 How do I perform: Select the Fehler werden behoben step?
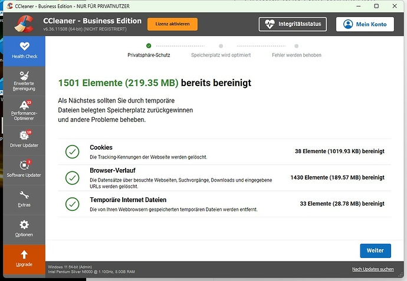coord(297,55)
